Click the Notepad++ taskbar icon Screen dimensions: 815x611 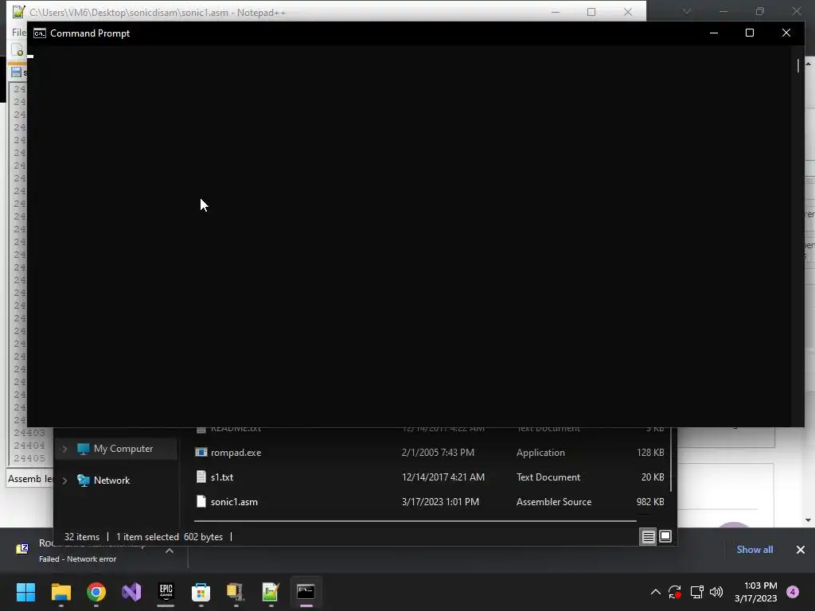point(271,591)
